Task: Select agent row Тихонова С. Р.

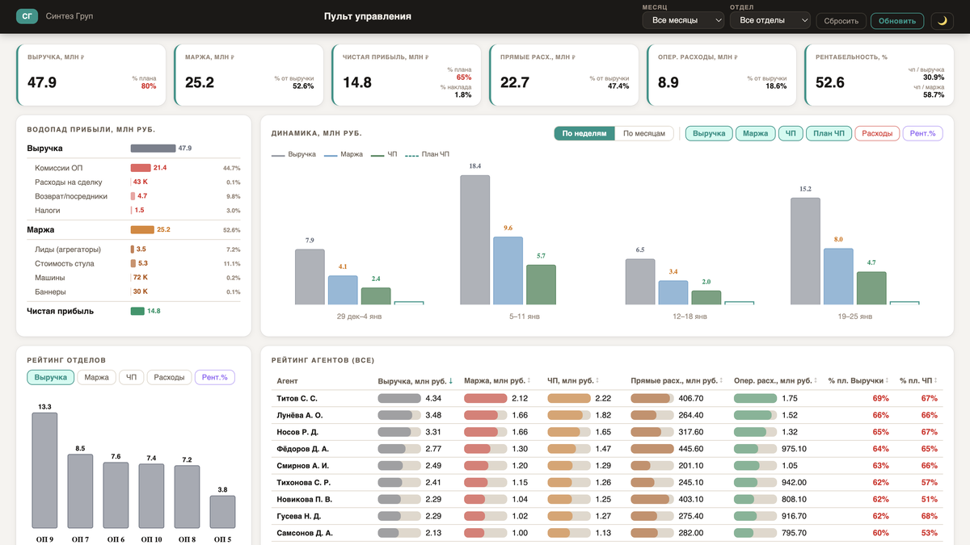Action: (607, 483)
